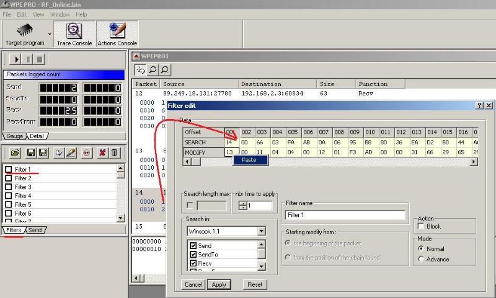Click the open folder icon in filter toolbar
Image resolution: width=496 pixels, height=298 pixels.
point(15,152)
